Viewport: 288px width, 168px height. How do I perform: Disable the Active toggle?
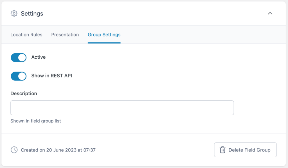18,57
